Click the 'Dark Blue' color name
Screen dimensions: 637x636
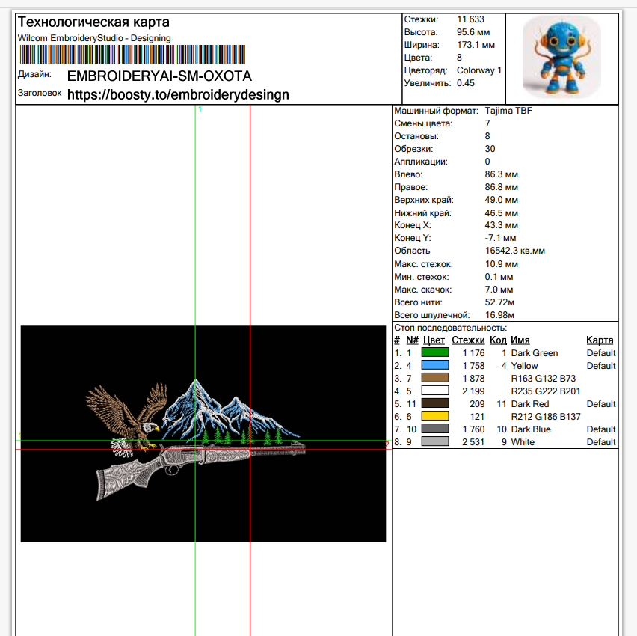[x=531, y=429]
